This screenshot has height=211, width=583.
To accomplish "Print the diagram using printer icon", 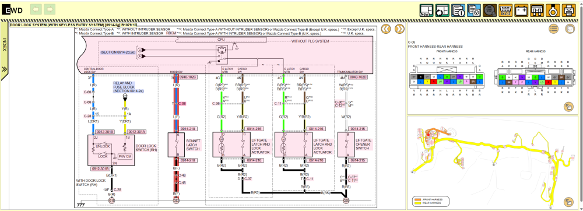I will click(569, 10).
